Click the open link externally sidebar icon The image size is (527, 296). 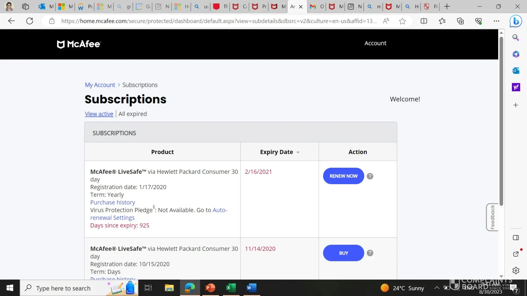pos(516,254)
